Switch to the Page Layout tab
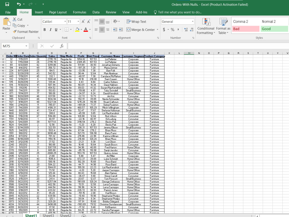Viewport: 289px width, 217px height. click(58, 12)
